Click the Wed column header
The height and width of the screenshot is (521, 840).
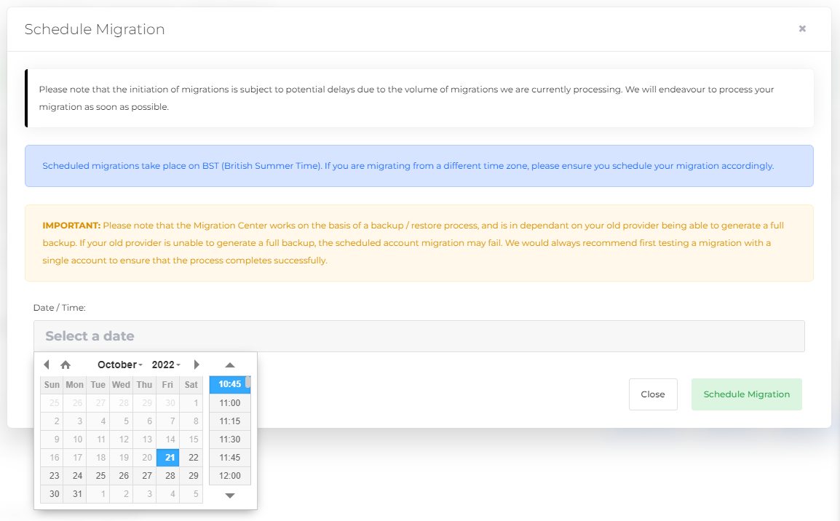click(122, 384)
